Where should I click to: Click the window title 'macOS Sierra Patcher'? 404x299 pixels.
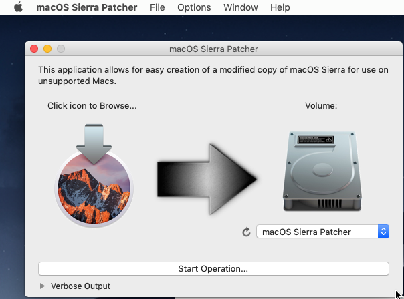[x=213, y=49]
